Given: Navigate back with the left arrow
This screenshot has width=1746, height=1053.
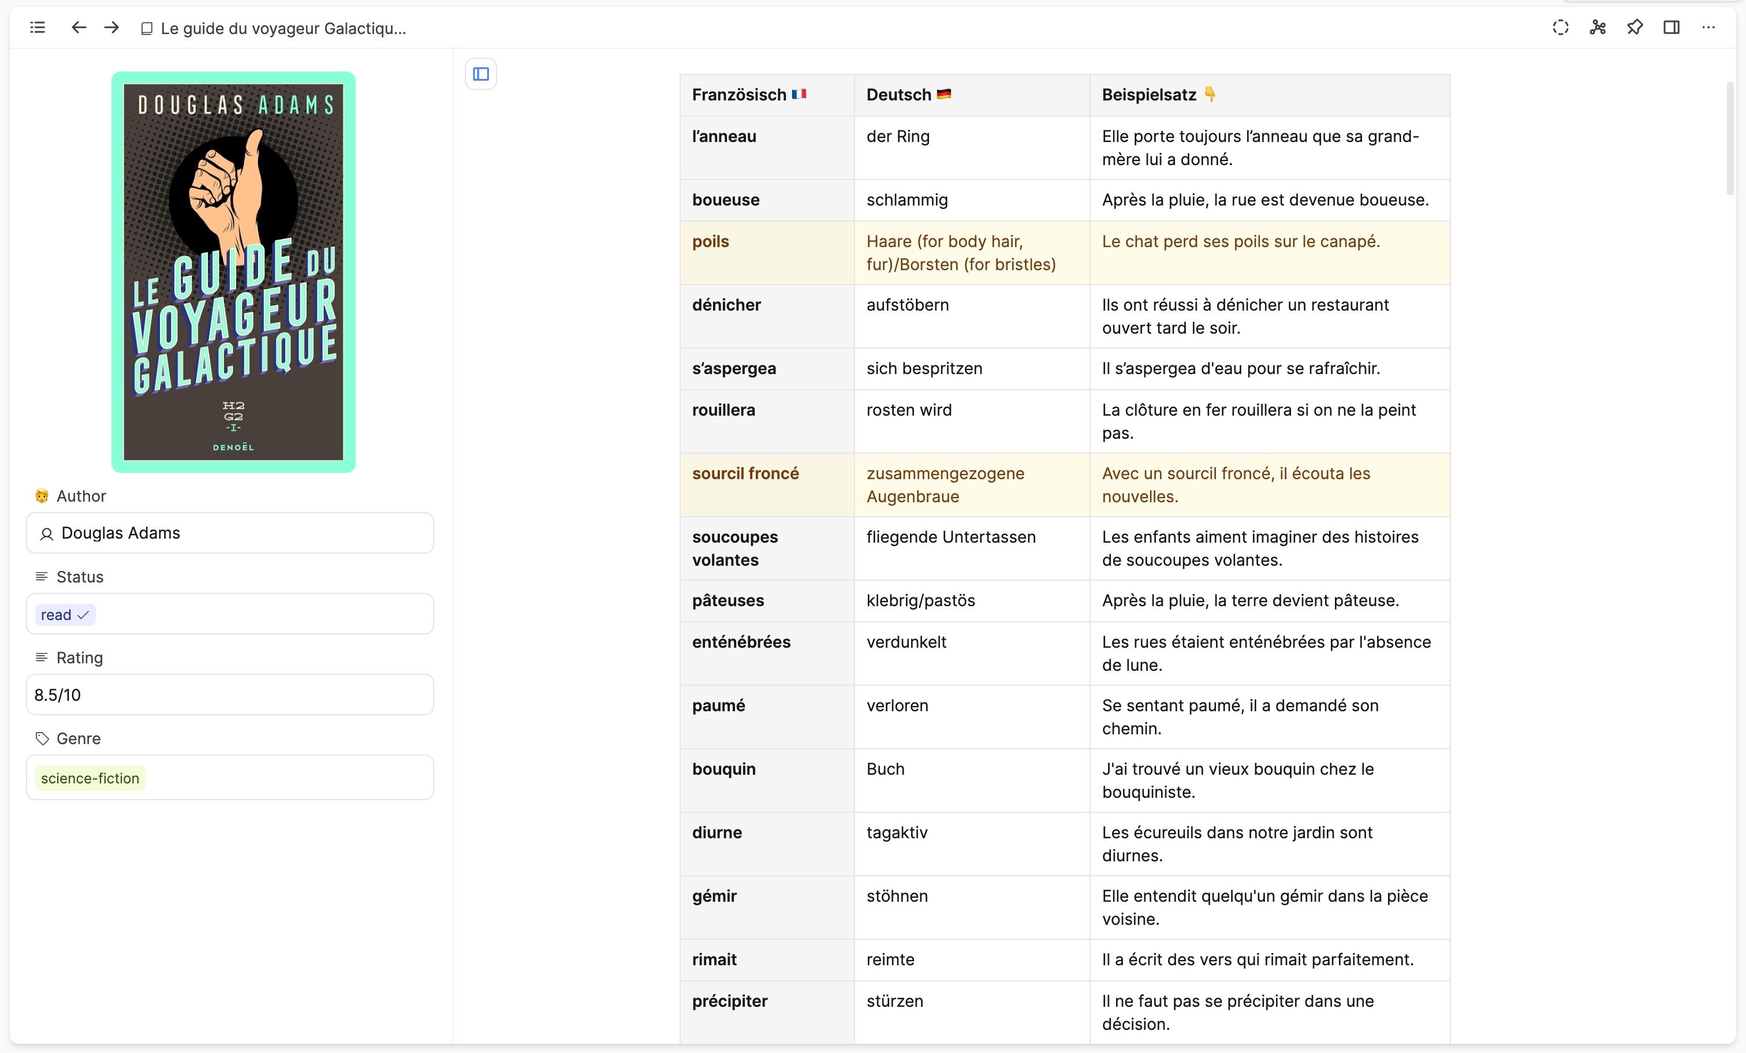Looking at the screenshot, I should (x=78, y=28).
